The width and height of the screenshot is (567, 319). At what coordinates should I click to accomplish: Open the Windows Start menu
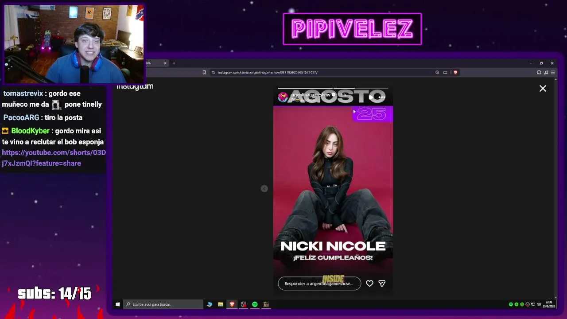[x=117, y=304]
